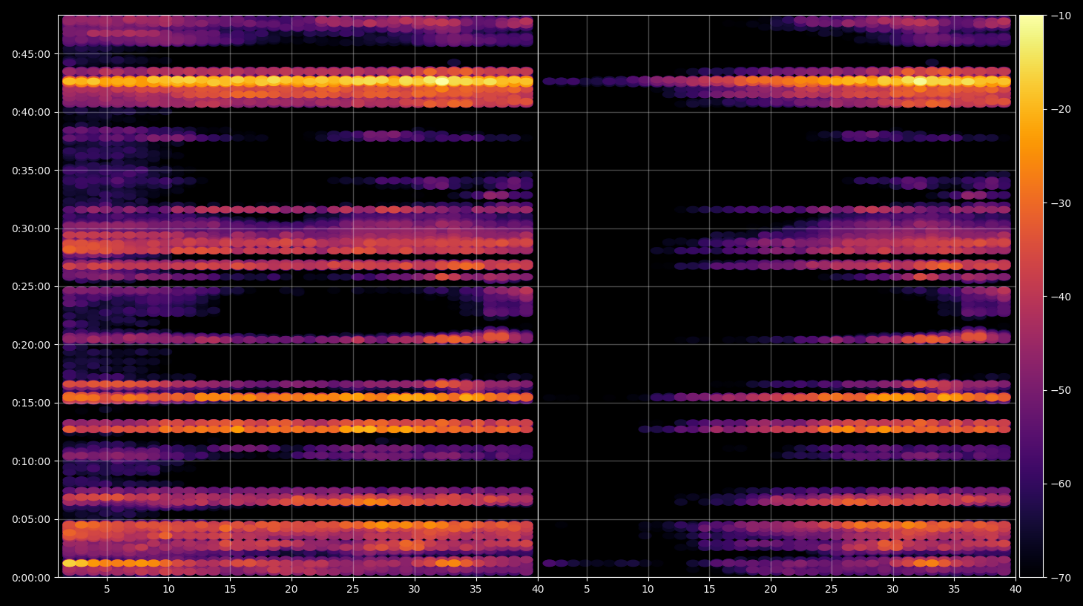The image size is (1083, 606).
Task: Click the -30 colorbar tick label
Action: pyautogui.click(x=1061, y=202)
